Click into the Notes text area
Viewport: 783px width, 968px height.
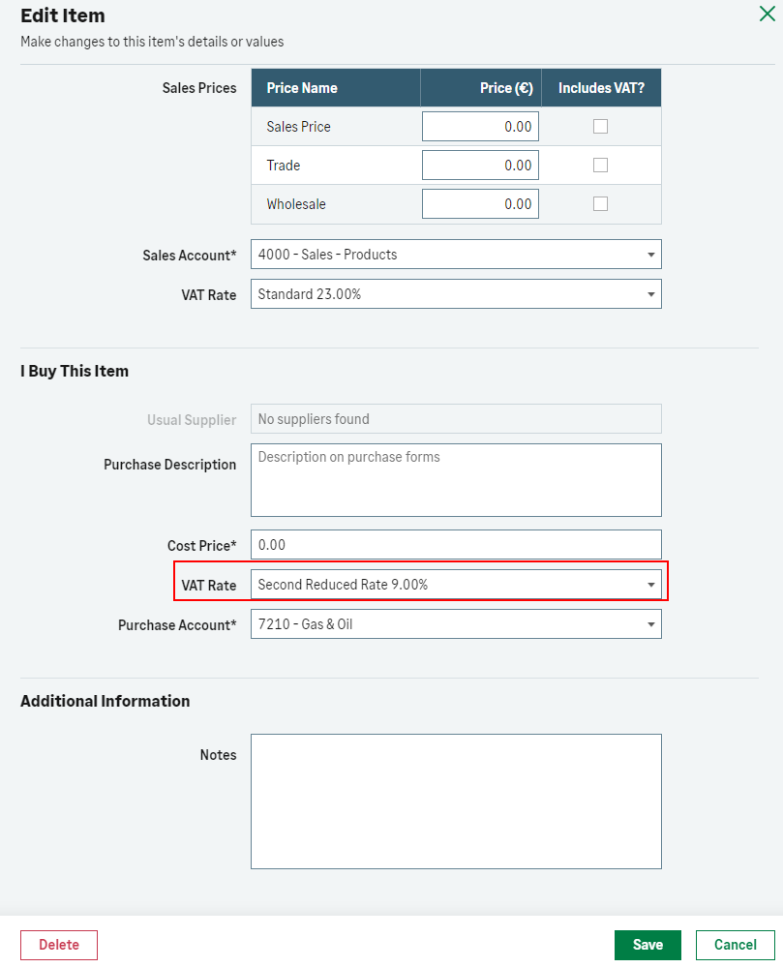(x=456, y=802)
